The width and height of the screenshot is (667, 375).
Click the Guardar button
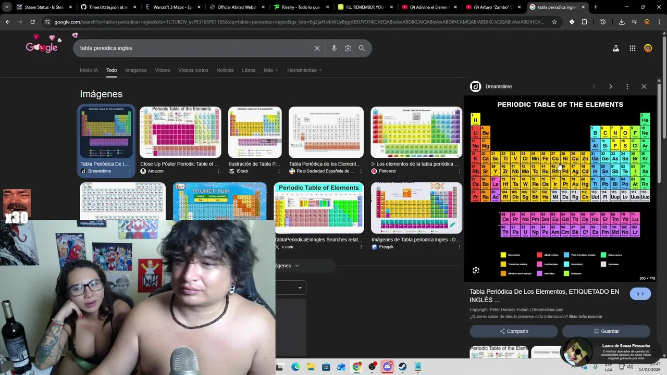click(606, 331)
